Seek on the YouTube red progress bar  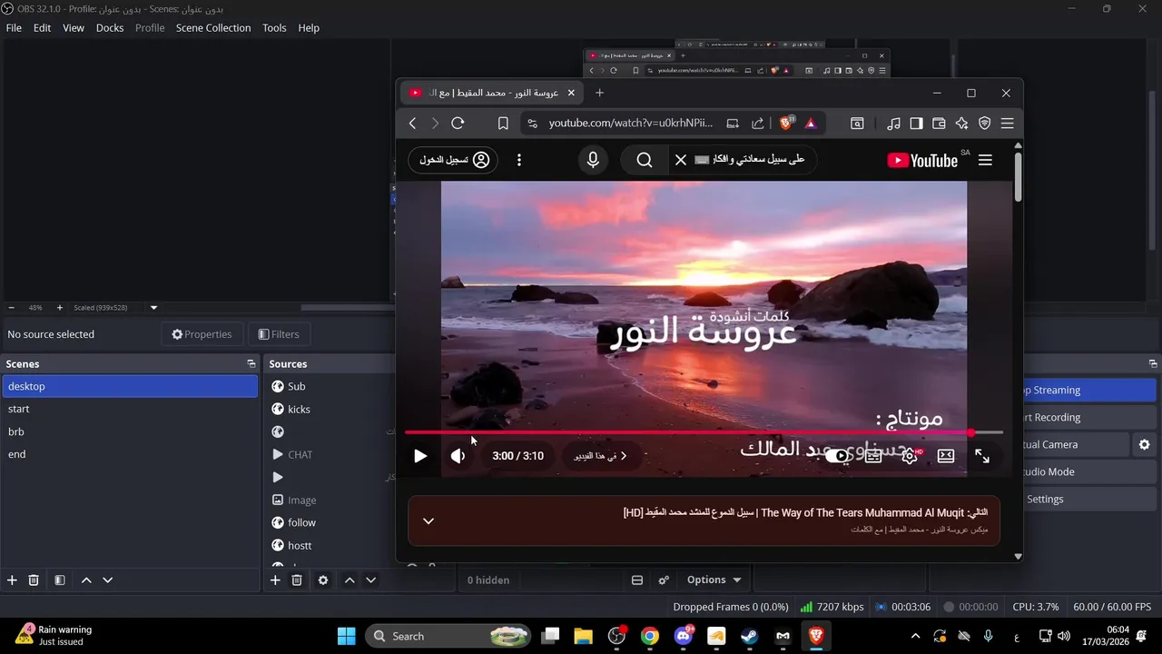704,432
